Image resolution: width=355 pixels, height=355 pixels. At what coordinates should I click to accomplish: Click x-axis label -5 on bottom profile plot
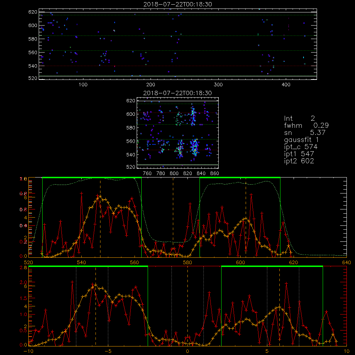[x=108, y=351]
